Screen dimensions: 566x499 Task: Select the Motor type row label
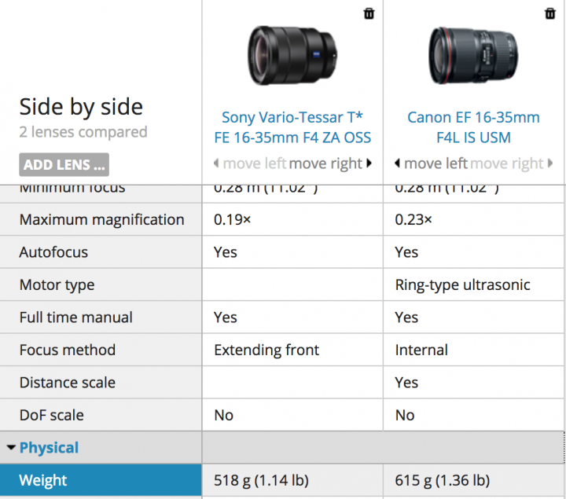click(57, 284)
